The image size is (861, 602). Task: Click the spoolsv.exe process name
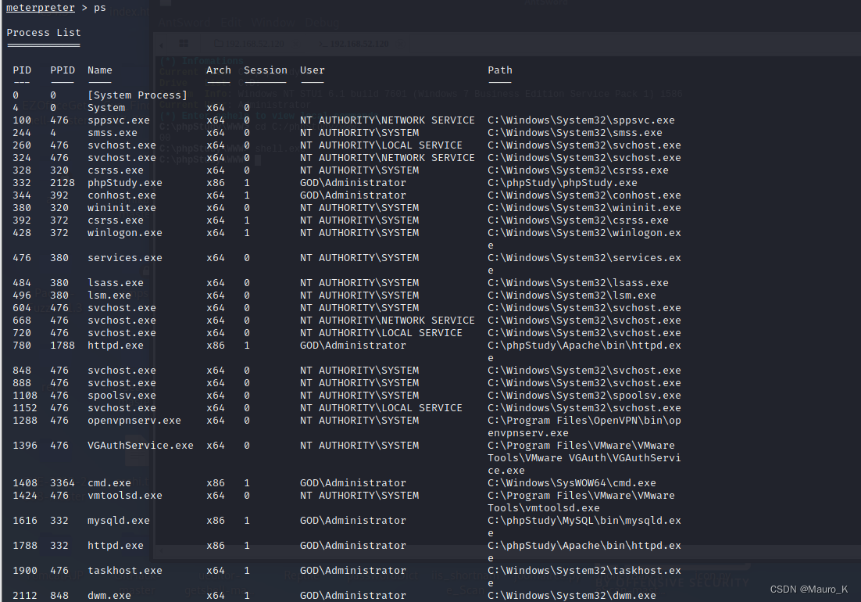(122, 396)
